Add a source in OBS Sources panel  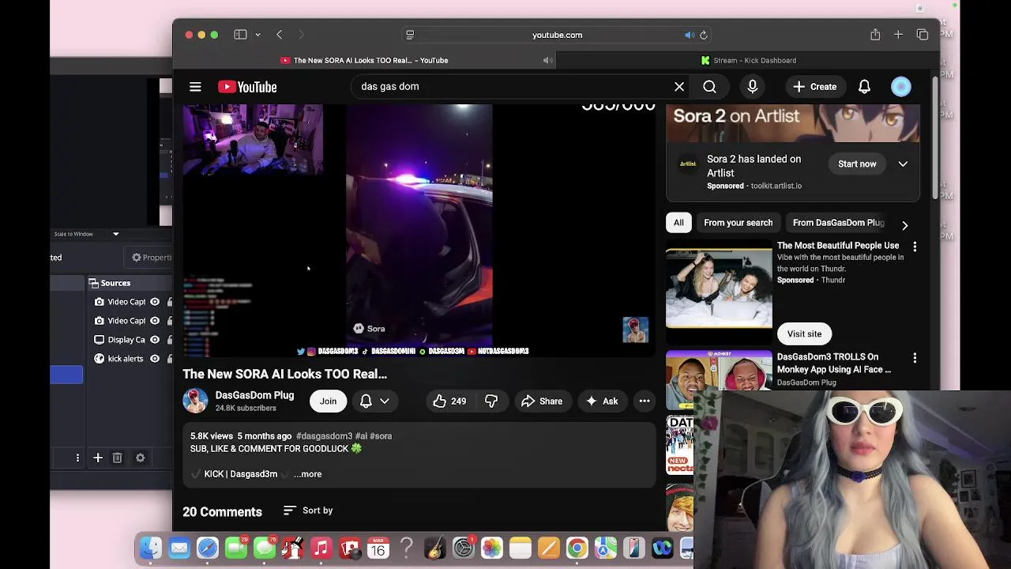(x=98, y=458)
